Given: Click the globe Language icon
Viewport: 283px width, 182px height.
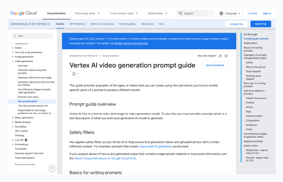Looking at the screenshot, I should [x=221, y=13].
